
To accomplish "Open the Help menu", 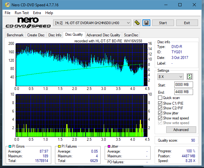I will (49, 13).
